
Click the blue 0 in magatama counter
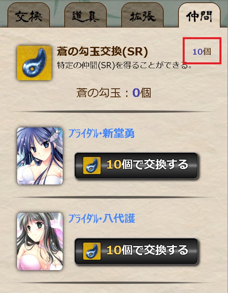click(136, 93)
